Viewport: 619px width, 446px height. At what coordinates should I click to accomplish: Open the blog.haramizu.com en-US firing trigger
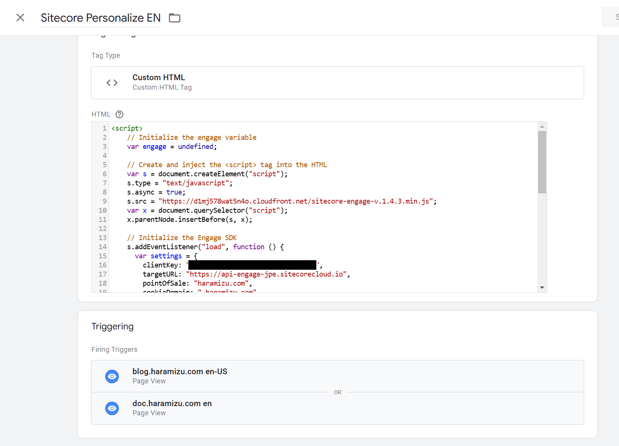click(x=337, y=376)
